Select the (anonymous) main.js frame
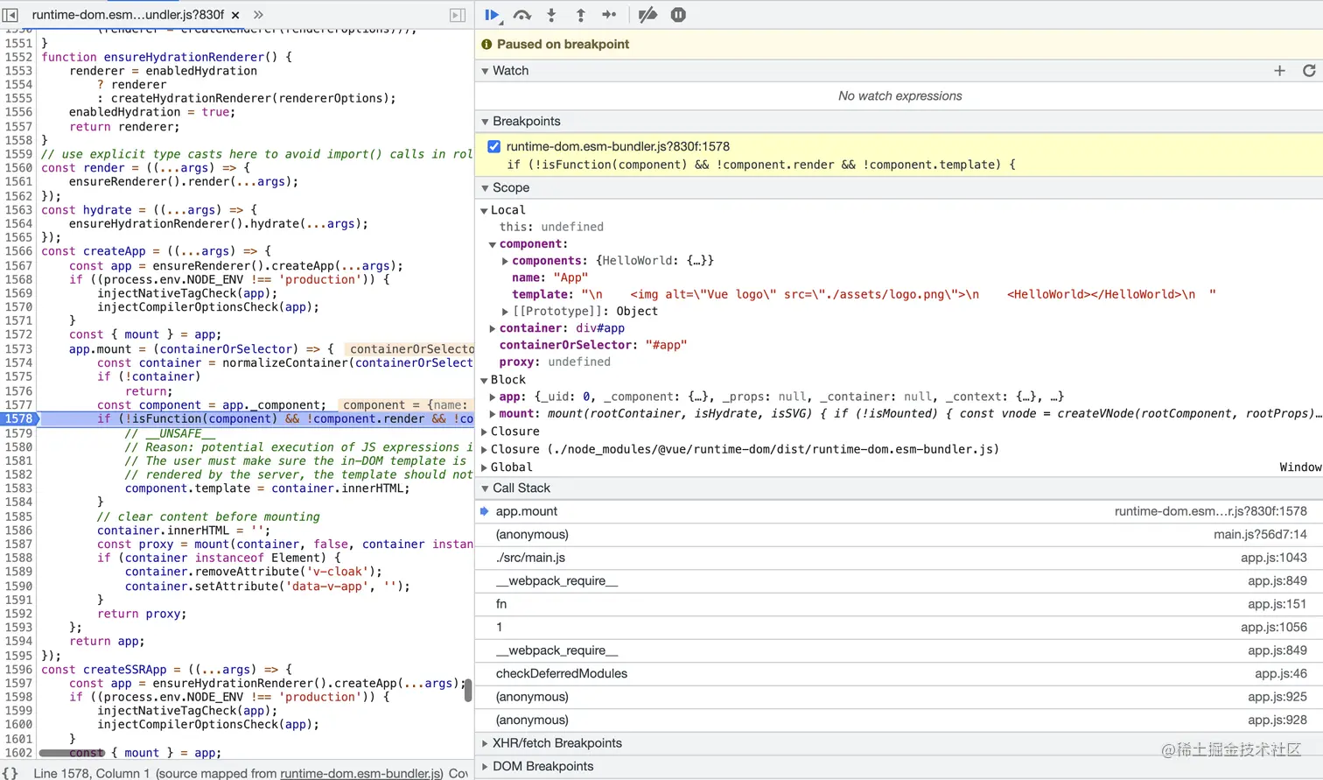1323x780 pixels. click(899, 535)
